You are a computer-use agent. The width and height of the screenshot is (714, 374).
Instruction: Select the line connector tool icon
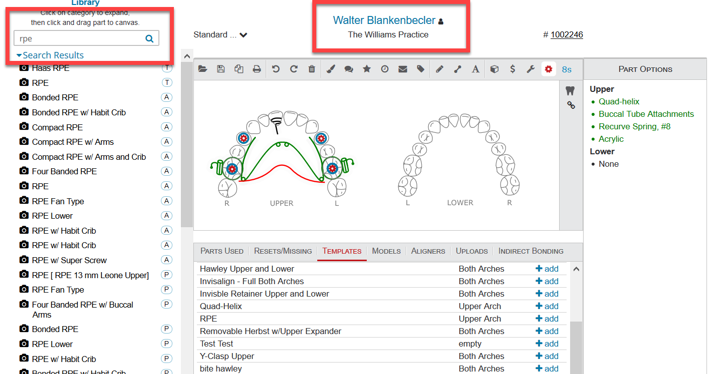(x=458, y=69)
